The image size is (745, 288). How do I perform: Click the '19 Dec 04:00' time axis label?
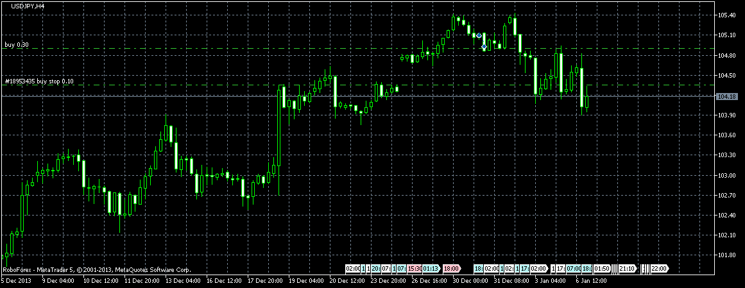click(306, 280)
